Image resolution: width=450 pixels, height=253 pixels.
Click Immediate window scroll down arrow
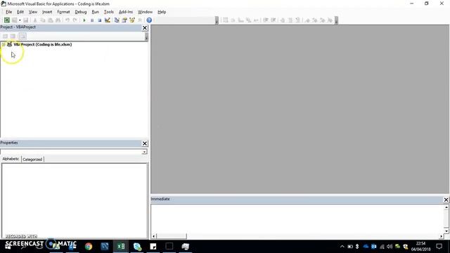click(x=446, y=231)
